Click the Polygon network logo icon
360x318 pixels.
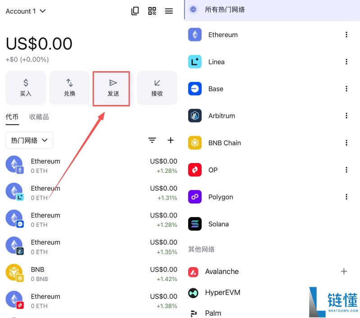195,197
